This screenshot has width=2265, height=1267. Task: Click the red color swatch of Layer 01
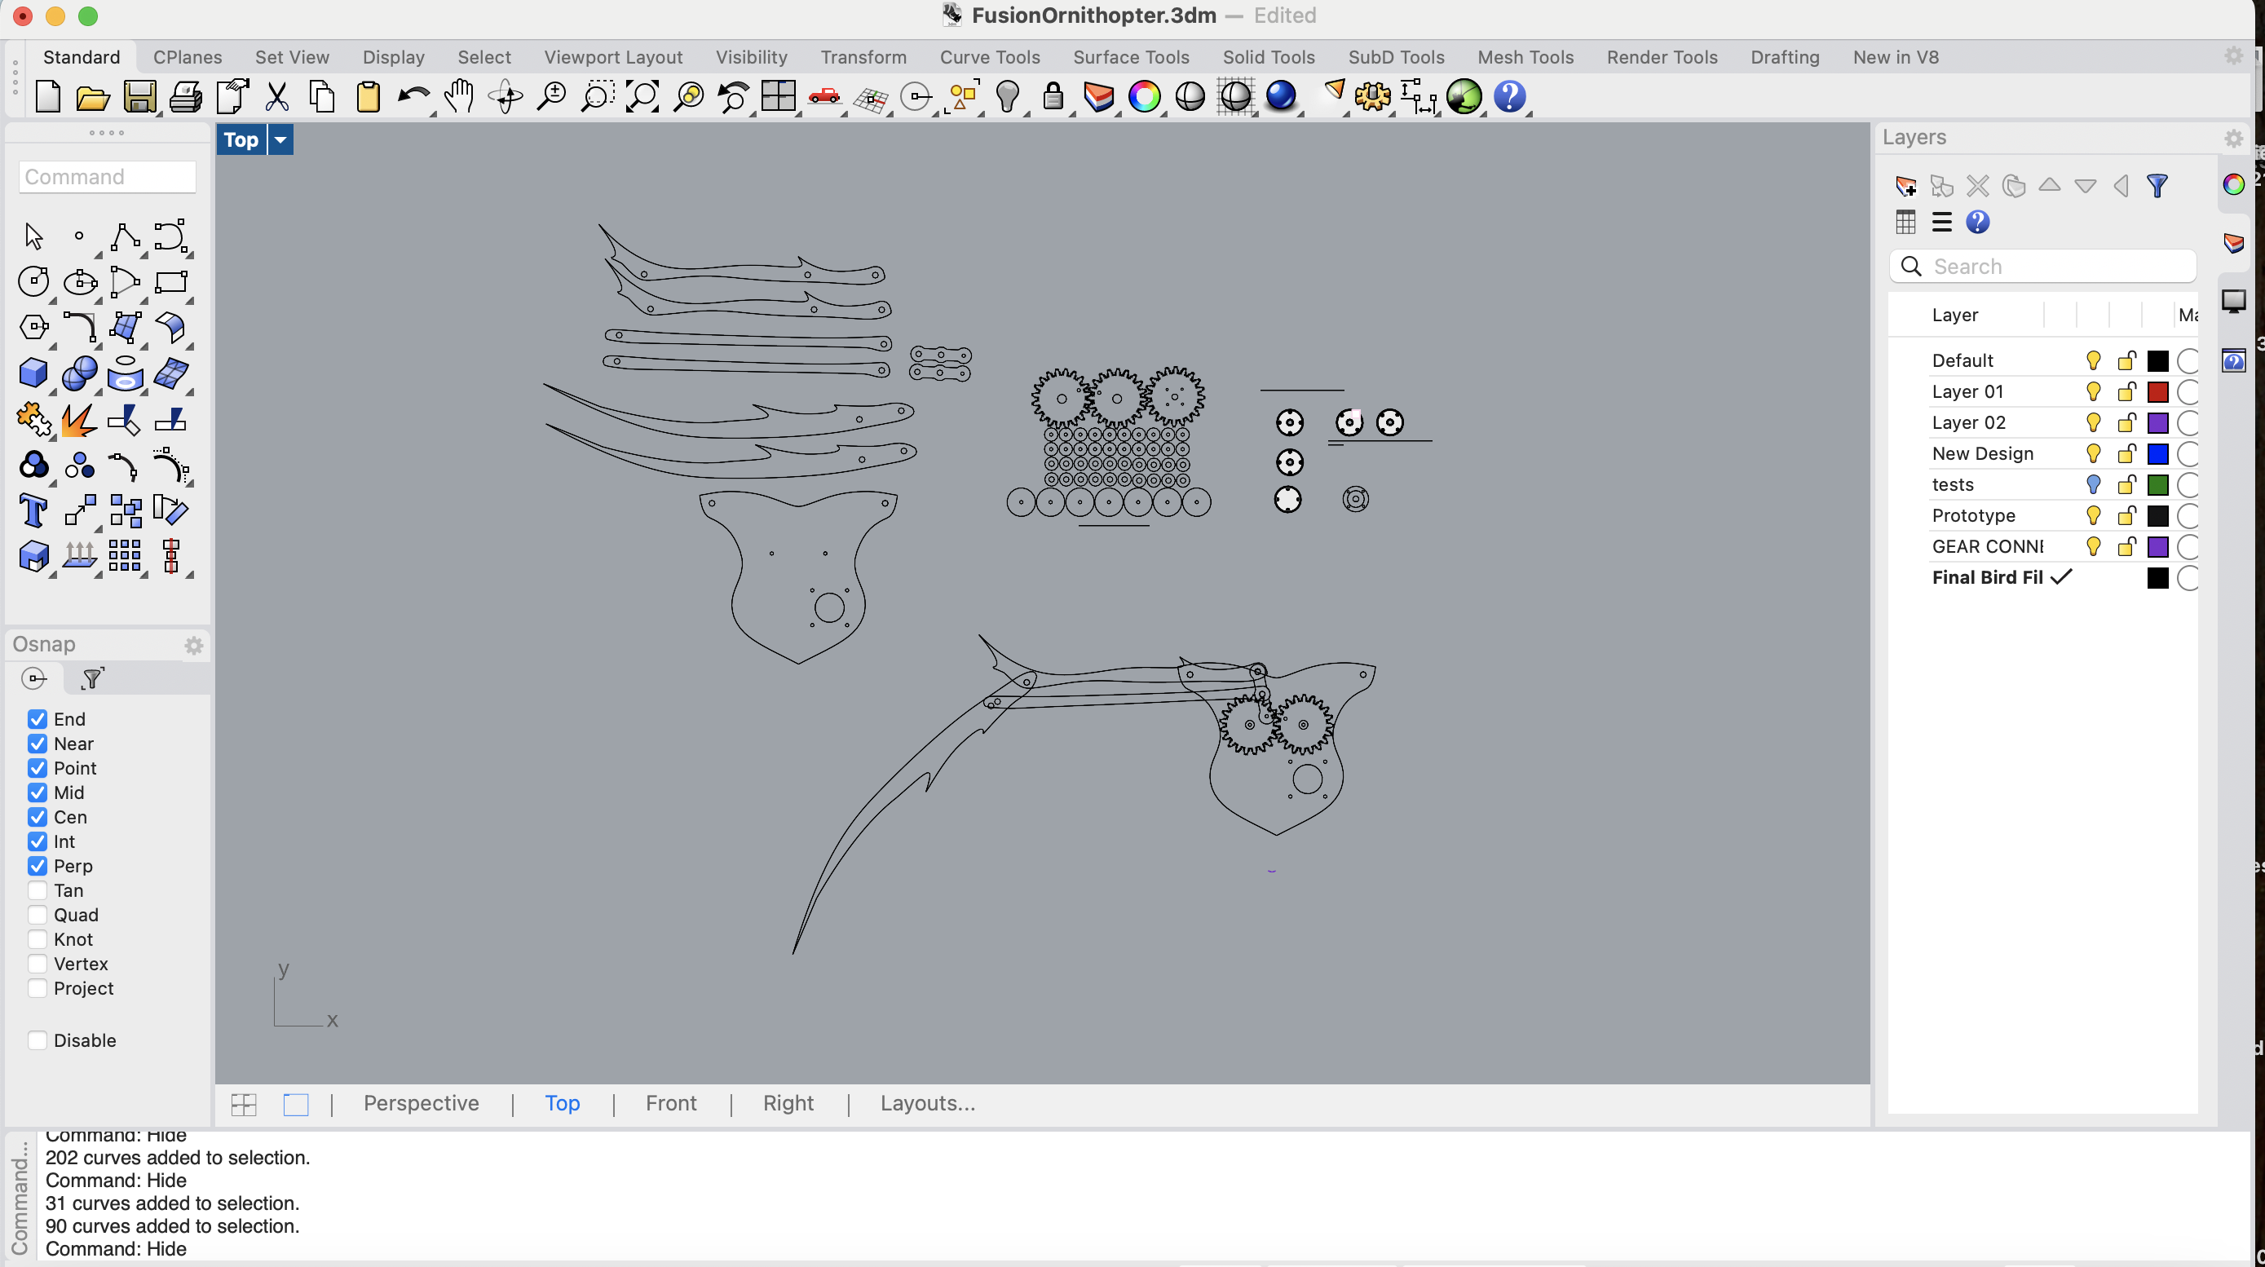(x=2157, y=392)
